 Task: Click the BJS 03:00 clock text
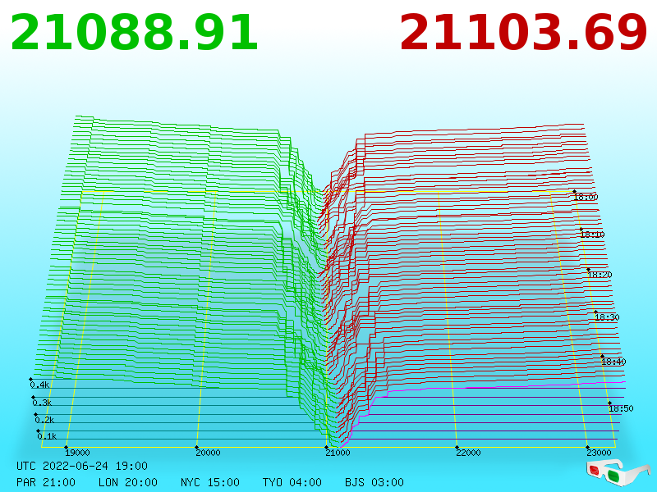374,482
